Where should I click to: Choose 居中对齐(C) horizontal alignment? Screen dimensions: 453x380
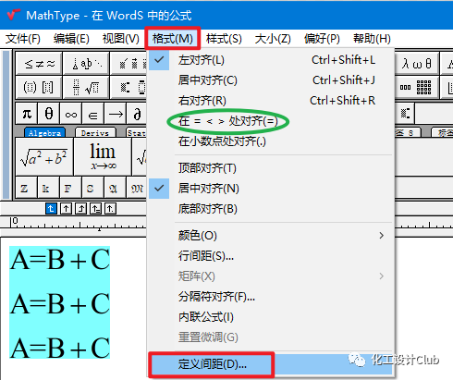pyautogui.click(x=270, y=80)
